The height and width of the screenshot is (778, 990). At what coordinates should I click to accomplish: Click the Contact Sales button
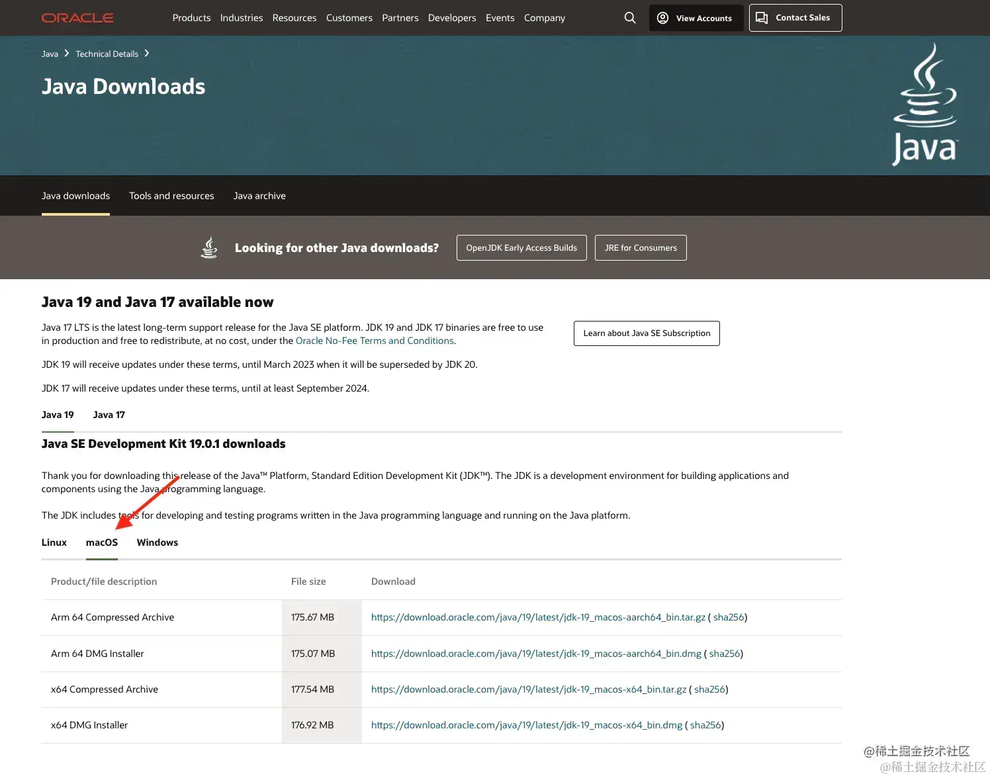tap(795, 18)
